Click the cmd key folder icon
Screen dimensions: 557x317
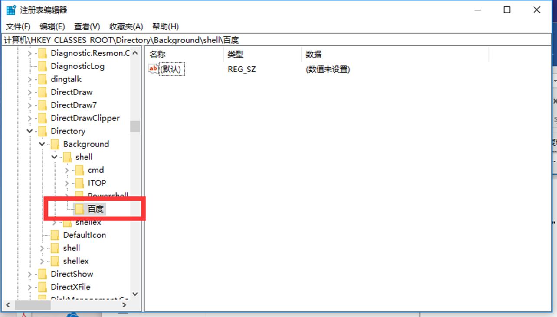click(80, 170)
